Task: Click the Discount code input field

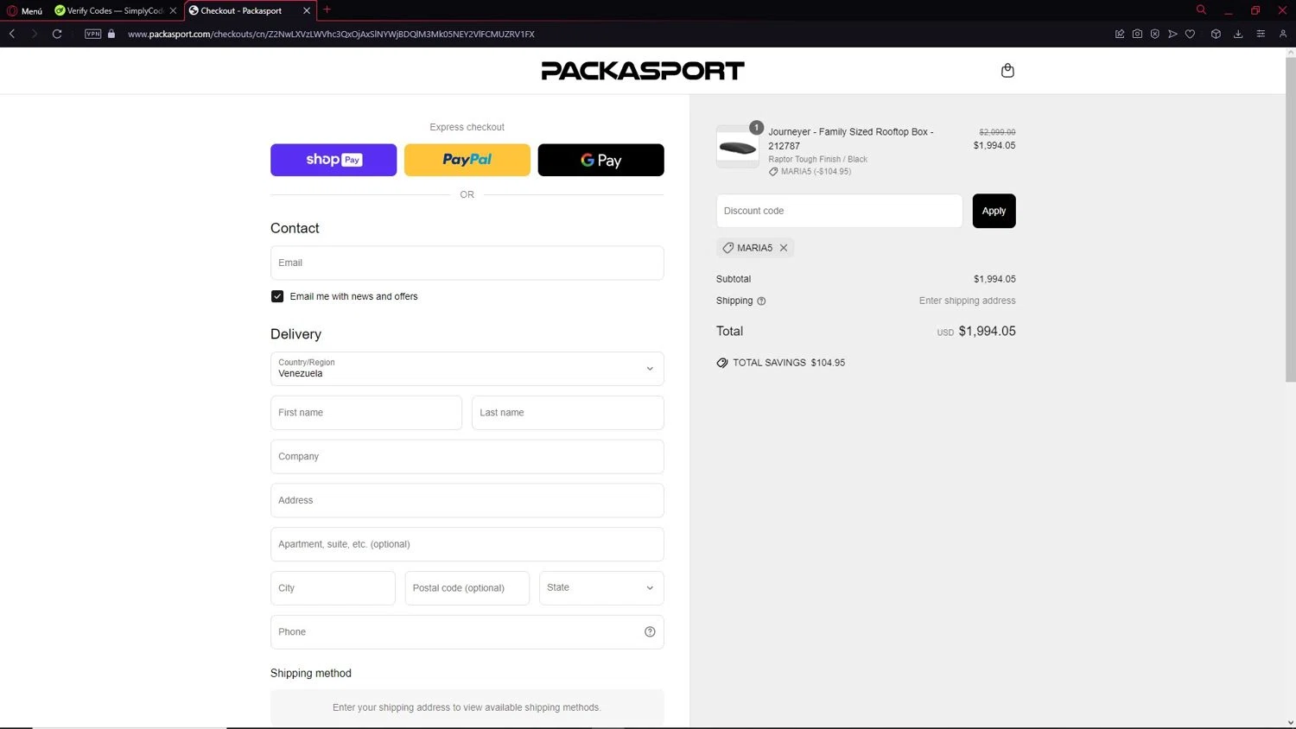Action: tap(839, 211)
